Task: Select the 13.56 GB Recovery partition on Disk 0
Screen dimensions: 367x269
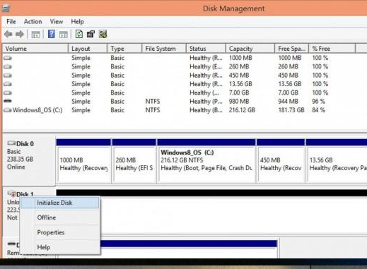Action: click(337, 160)
